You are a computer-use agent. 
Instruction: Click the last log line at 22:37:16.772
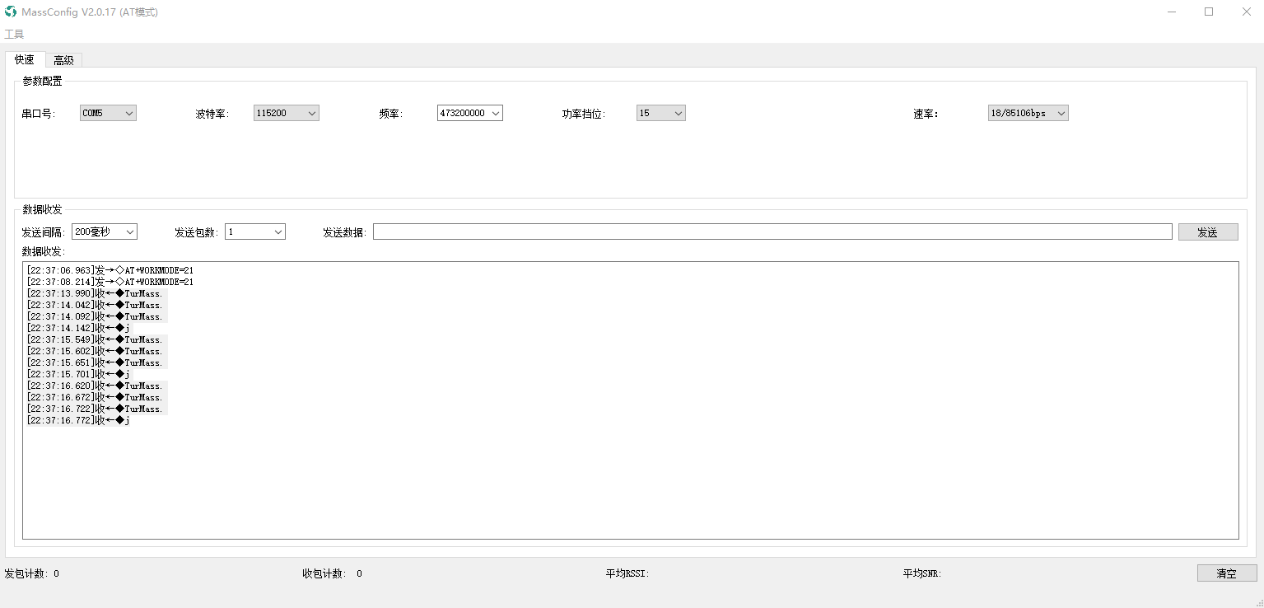tap(78, 420)
